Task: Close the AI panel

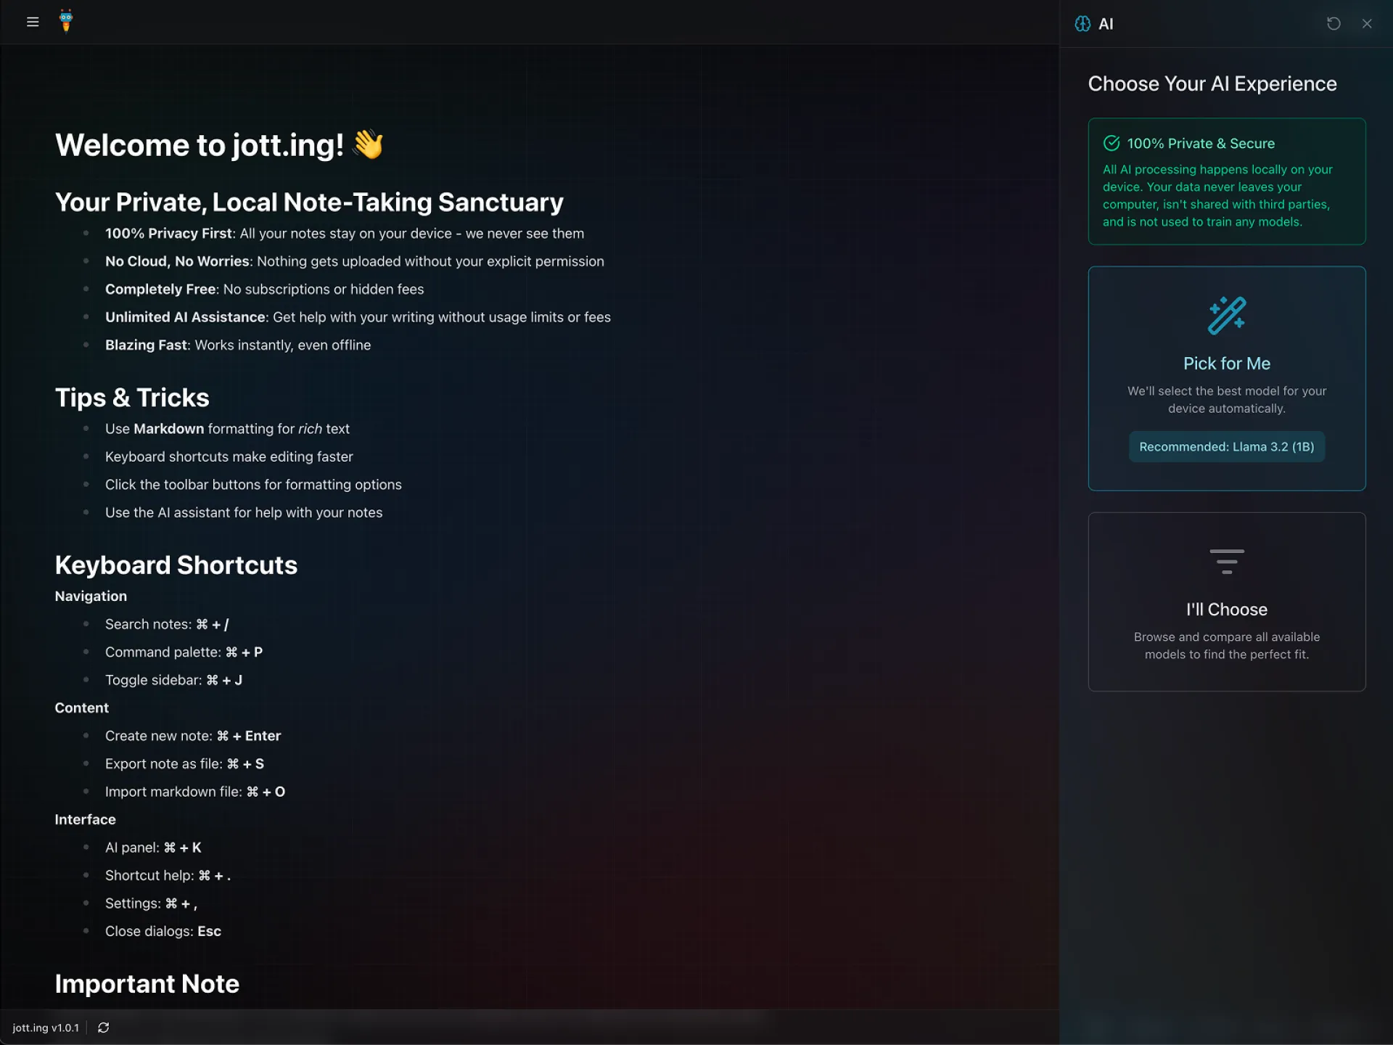Action: (x=1367, y=24)
